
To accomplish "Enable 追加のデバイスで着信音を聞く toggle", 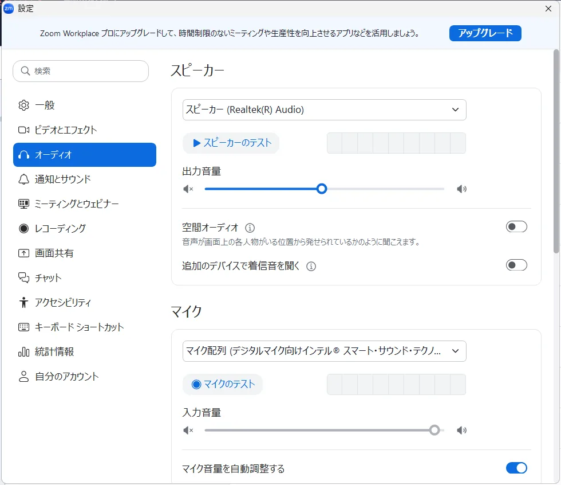I will [516, 265].
